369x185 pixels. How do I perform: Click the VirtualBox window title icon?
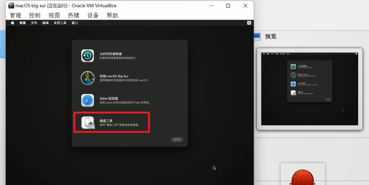(11, 6)
